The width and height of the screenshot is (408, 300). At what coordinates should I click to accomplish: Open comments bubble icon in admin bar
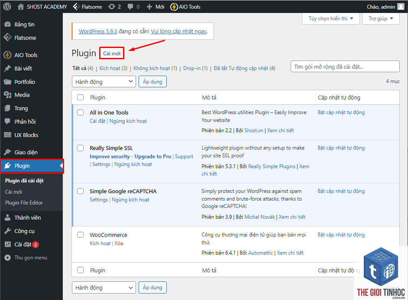(x=130, y=7)
